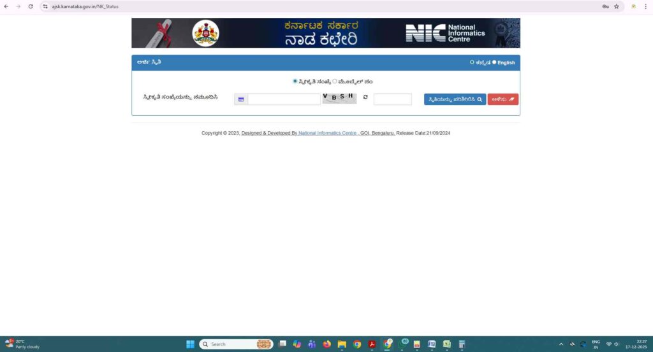Select the Kannada language radio button
This screenshot has width=653, height=352.
[472, 62]
